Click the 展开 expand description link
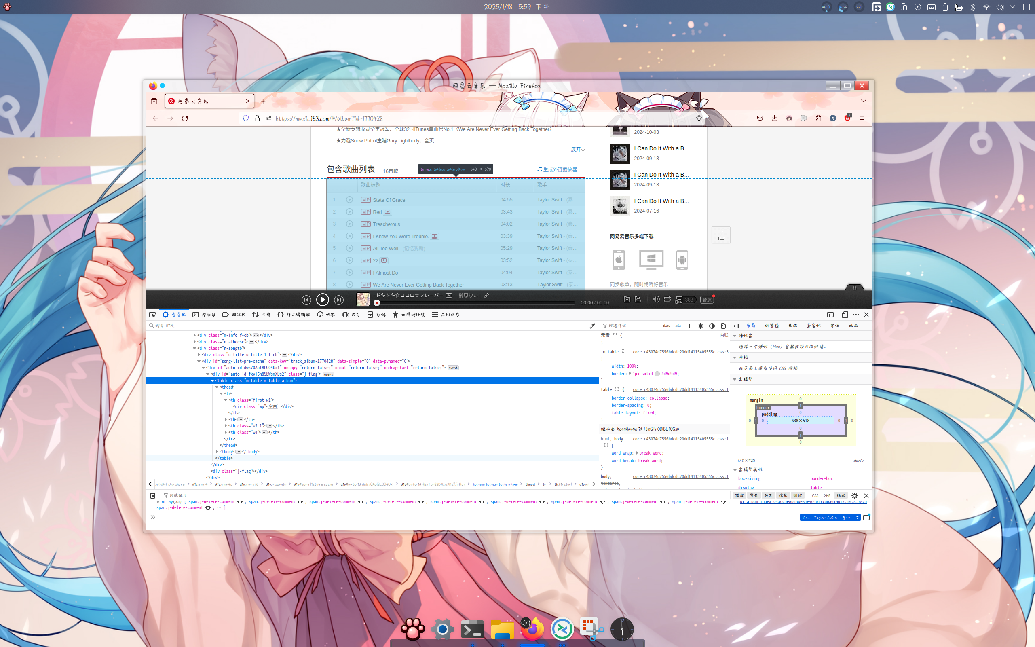The image size is (1035, 647). (x=578, y=149)
